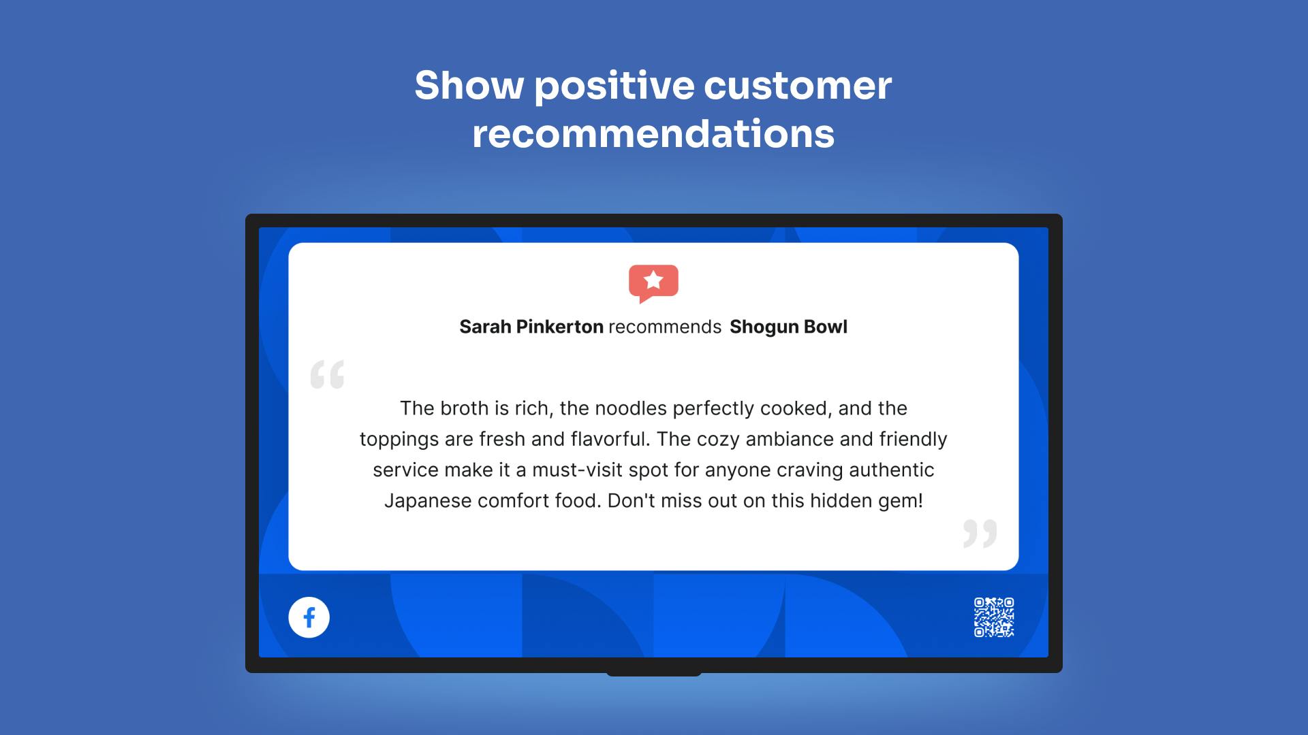
Task: Click the Shogun Bowl business name link
Action: tap(788, 327)
